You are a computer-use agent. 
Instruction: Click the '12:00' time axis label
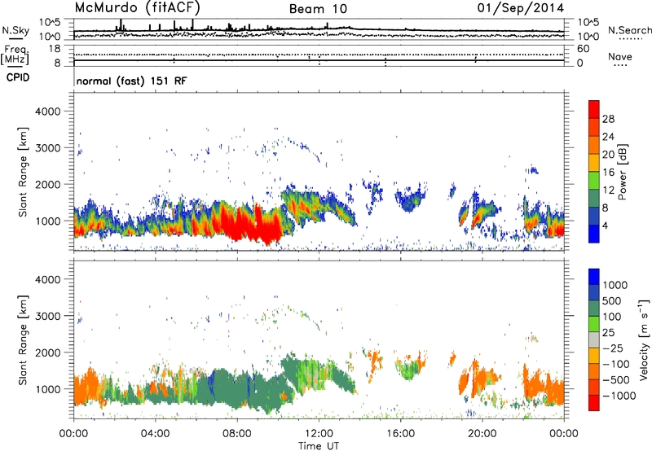(x=319, y=434)
